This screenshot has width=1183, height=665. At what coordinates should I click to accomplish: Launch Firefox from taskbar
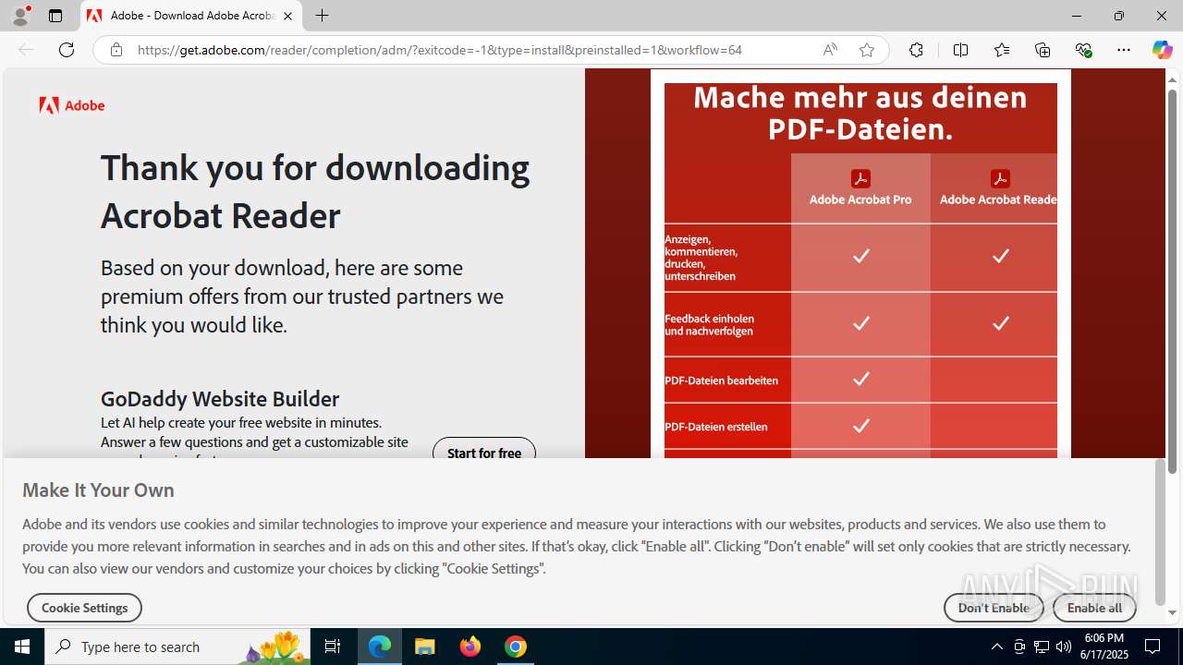point(470,647)
